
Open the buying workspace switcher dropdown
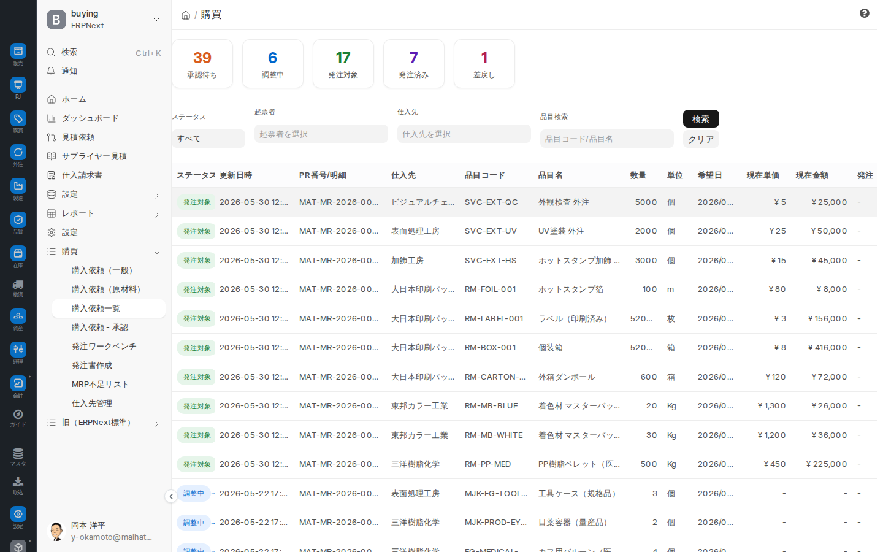(x=156, y=20)
